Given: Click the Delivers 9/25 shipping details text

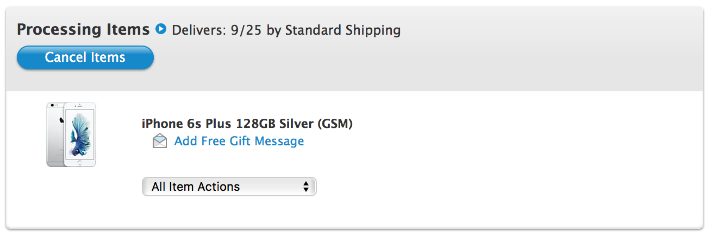Looking at the screenshot, I should click(286, 30).
